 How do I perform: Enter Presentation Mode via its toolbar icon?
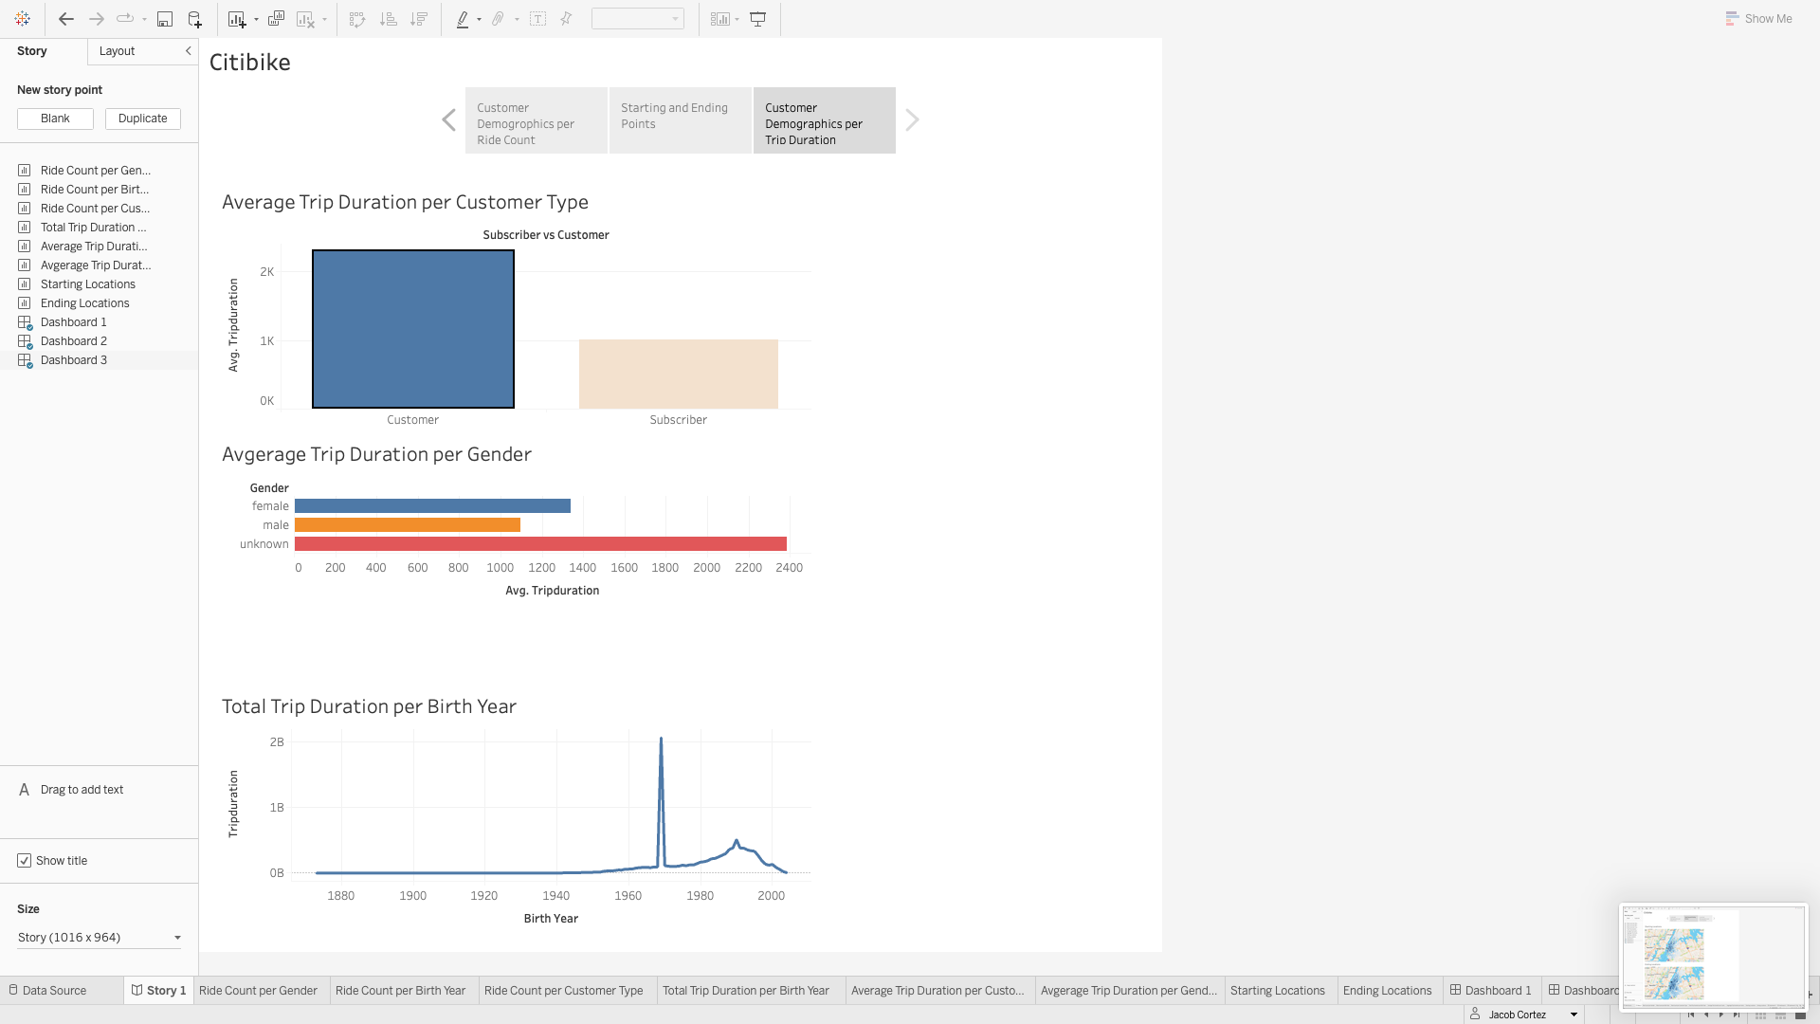point(757,18)
